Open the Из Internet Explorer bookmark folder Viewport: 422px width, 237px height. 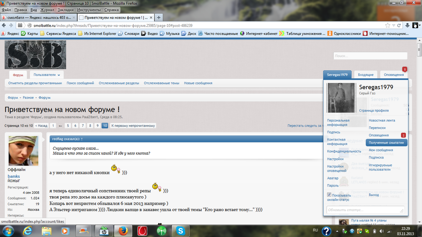[x=97, y=34]
